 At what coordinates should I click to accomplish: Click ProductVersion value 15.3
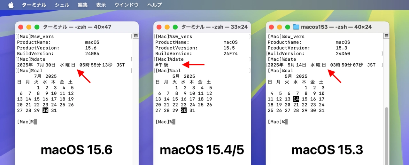click(342, 48)
